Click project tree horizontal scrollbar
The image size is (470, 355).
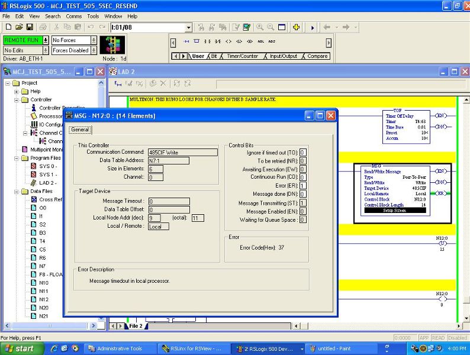tap(50, 325)
